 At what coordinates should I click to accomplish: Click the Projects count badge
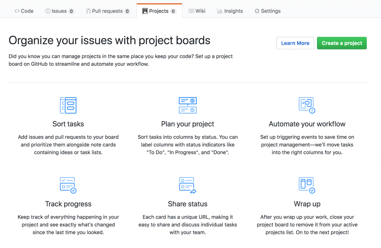pyautogui.click(x=173, y=11)
